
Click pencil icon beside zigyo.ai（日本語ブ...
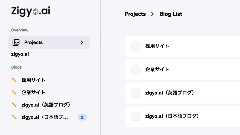coord(14,117)
